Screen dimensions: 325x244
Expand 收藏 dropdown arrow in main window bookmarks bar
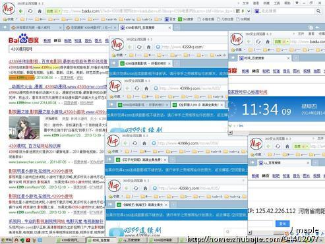point(17,19)
